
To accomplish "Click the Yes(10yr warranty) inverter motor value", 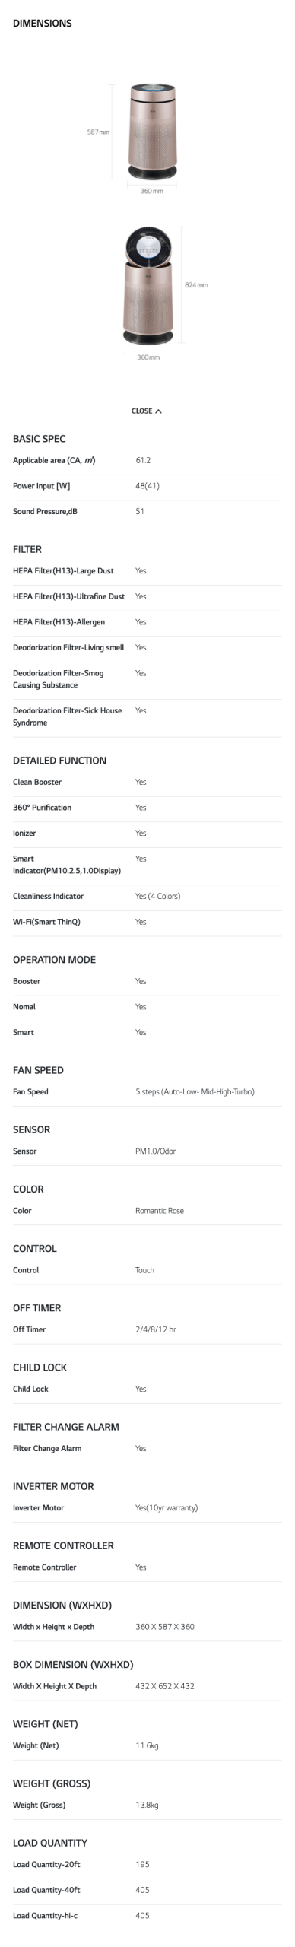I will (167, 1507).
